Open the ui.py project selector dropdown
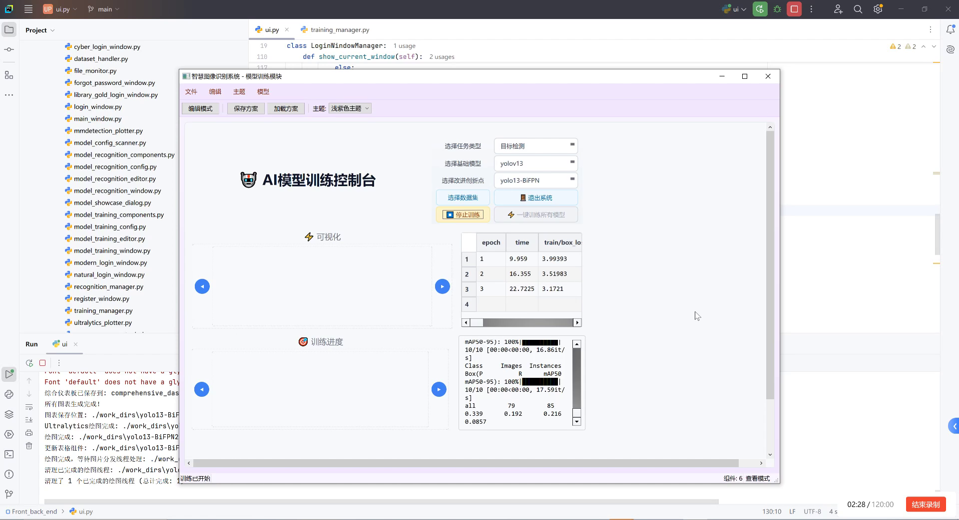This screenshot has height=520, width=959. coord(60,9)
